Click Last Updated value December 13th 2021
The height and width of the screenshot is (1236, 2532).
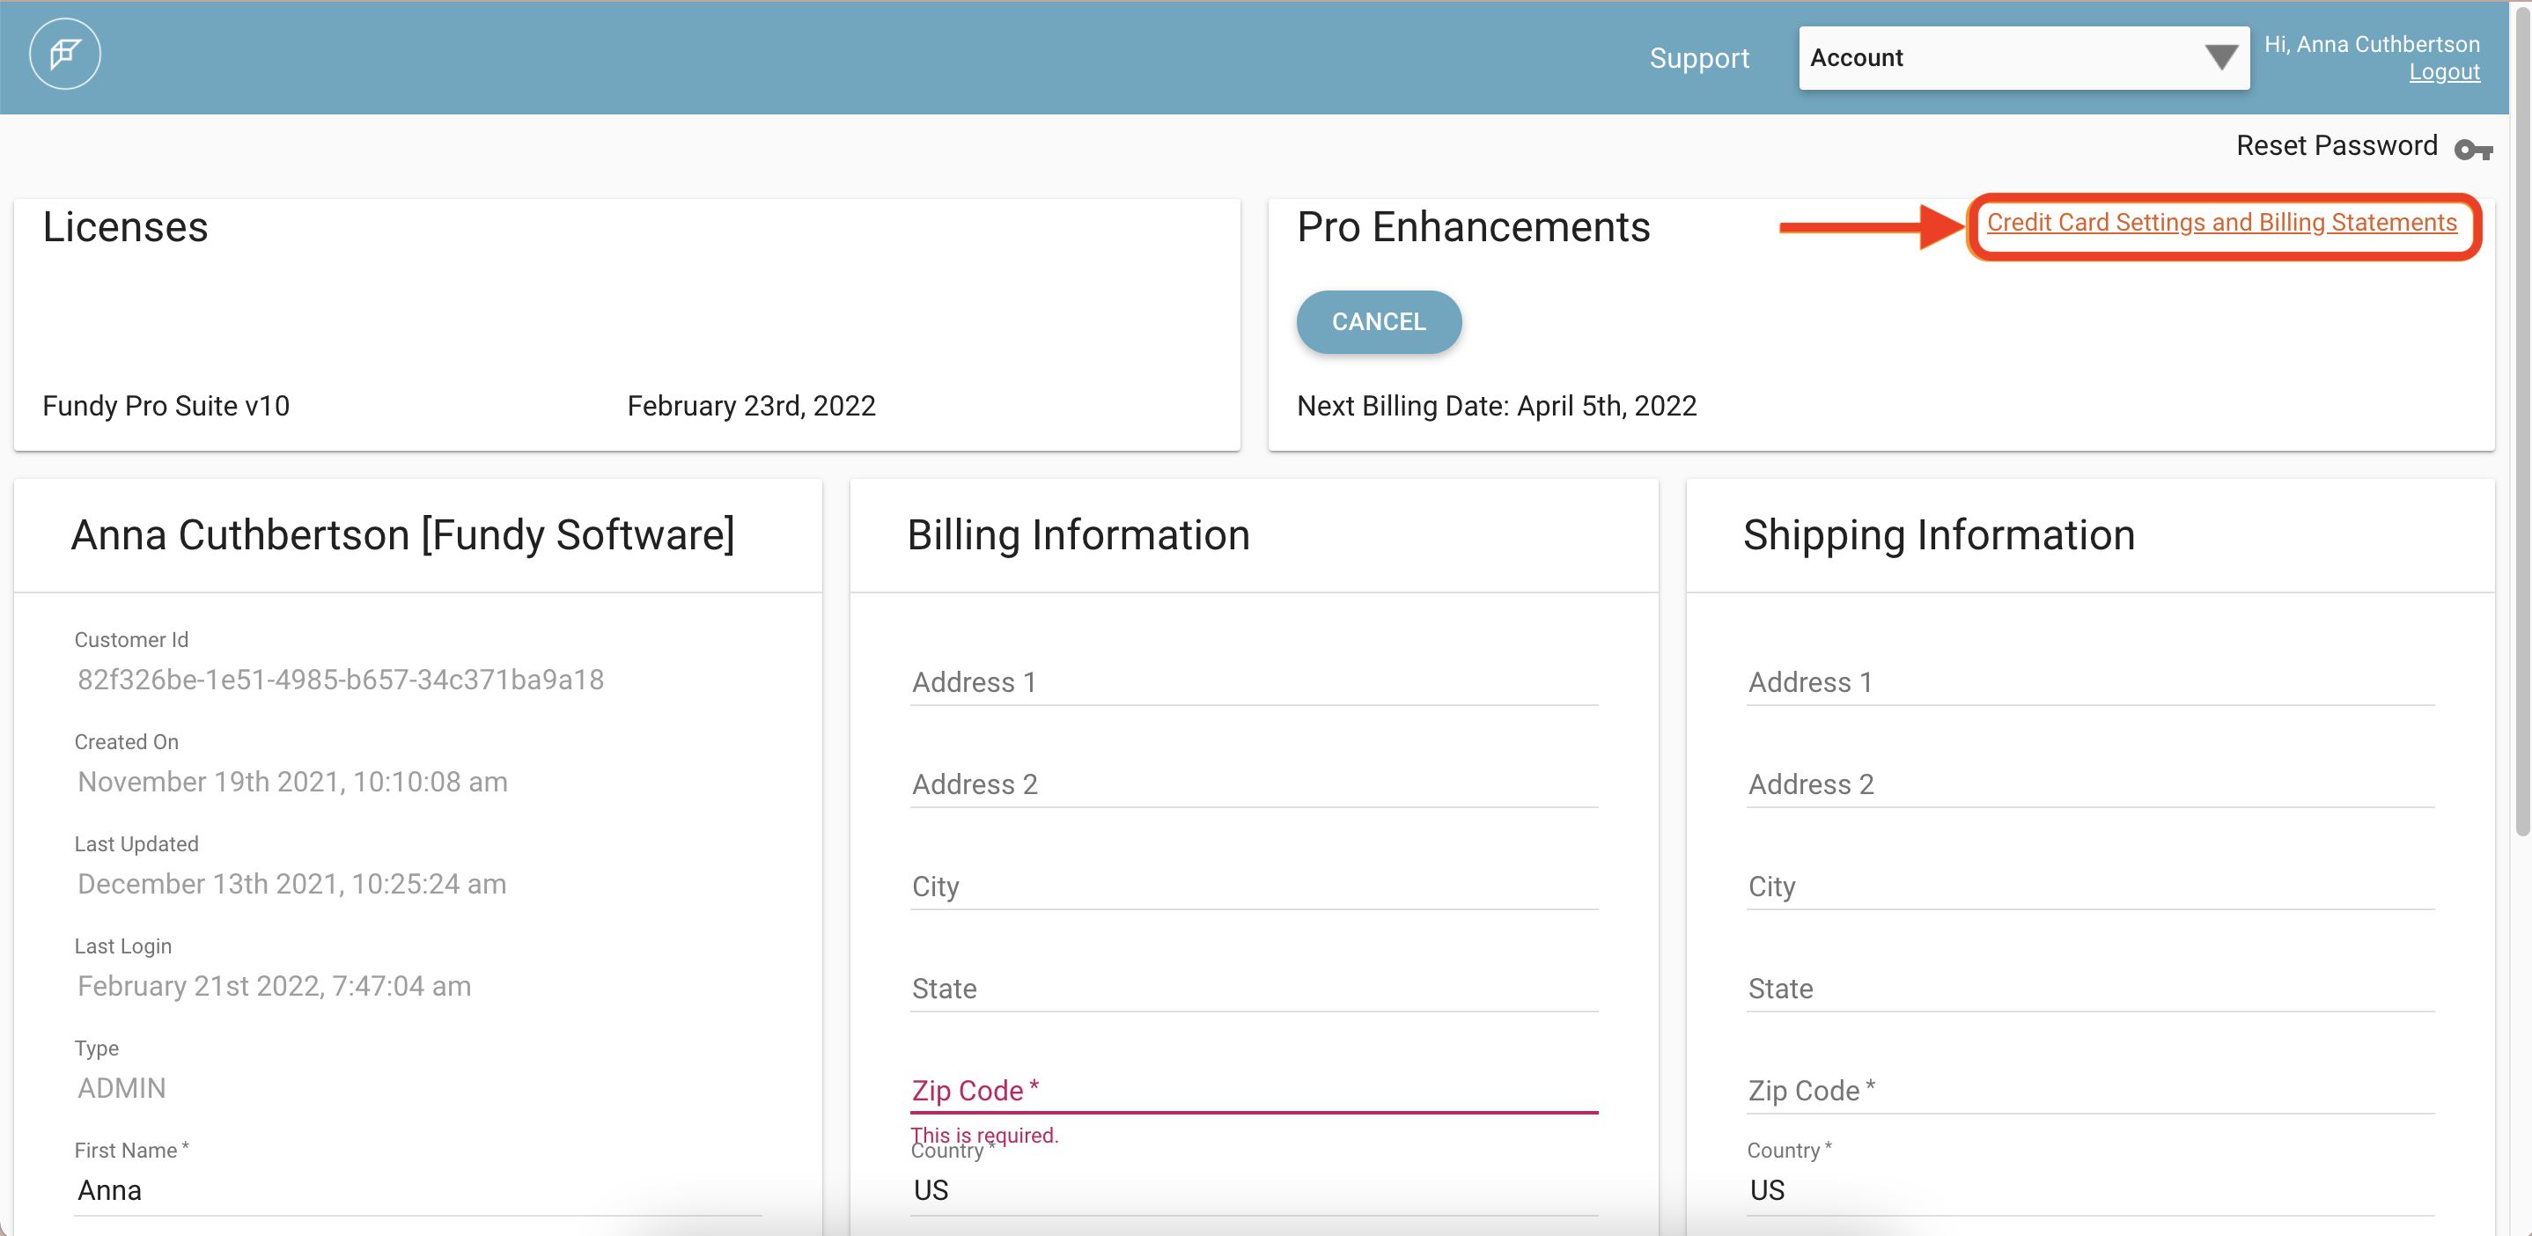pos(291,884)
